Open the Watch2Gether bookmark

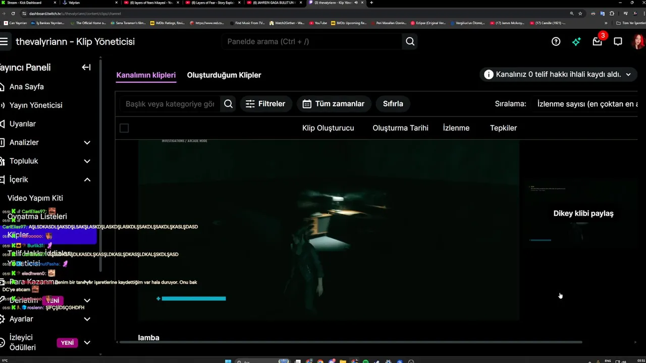click(x=287, y=23)
